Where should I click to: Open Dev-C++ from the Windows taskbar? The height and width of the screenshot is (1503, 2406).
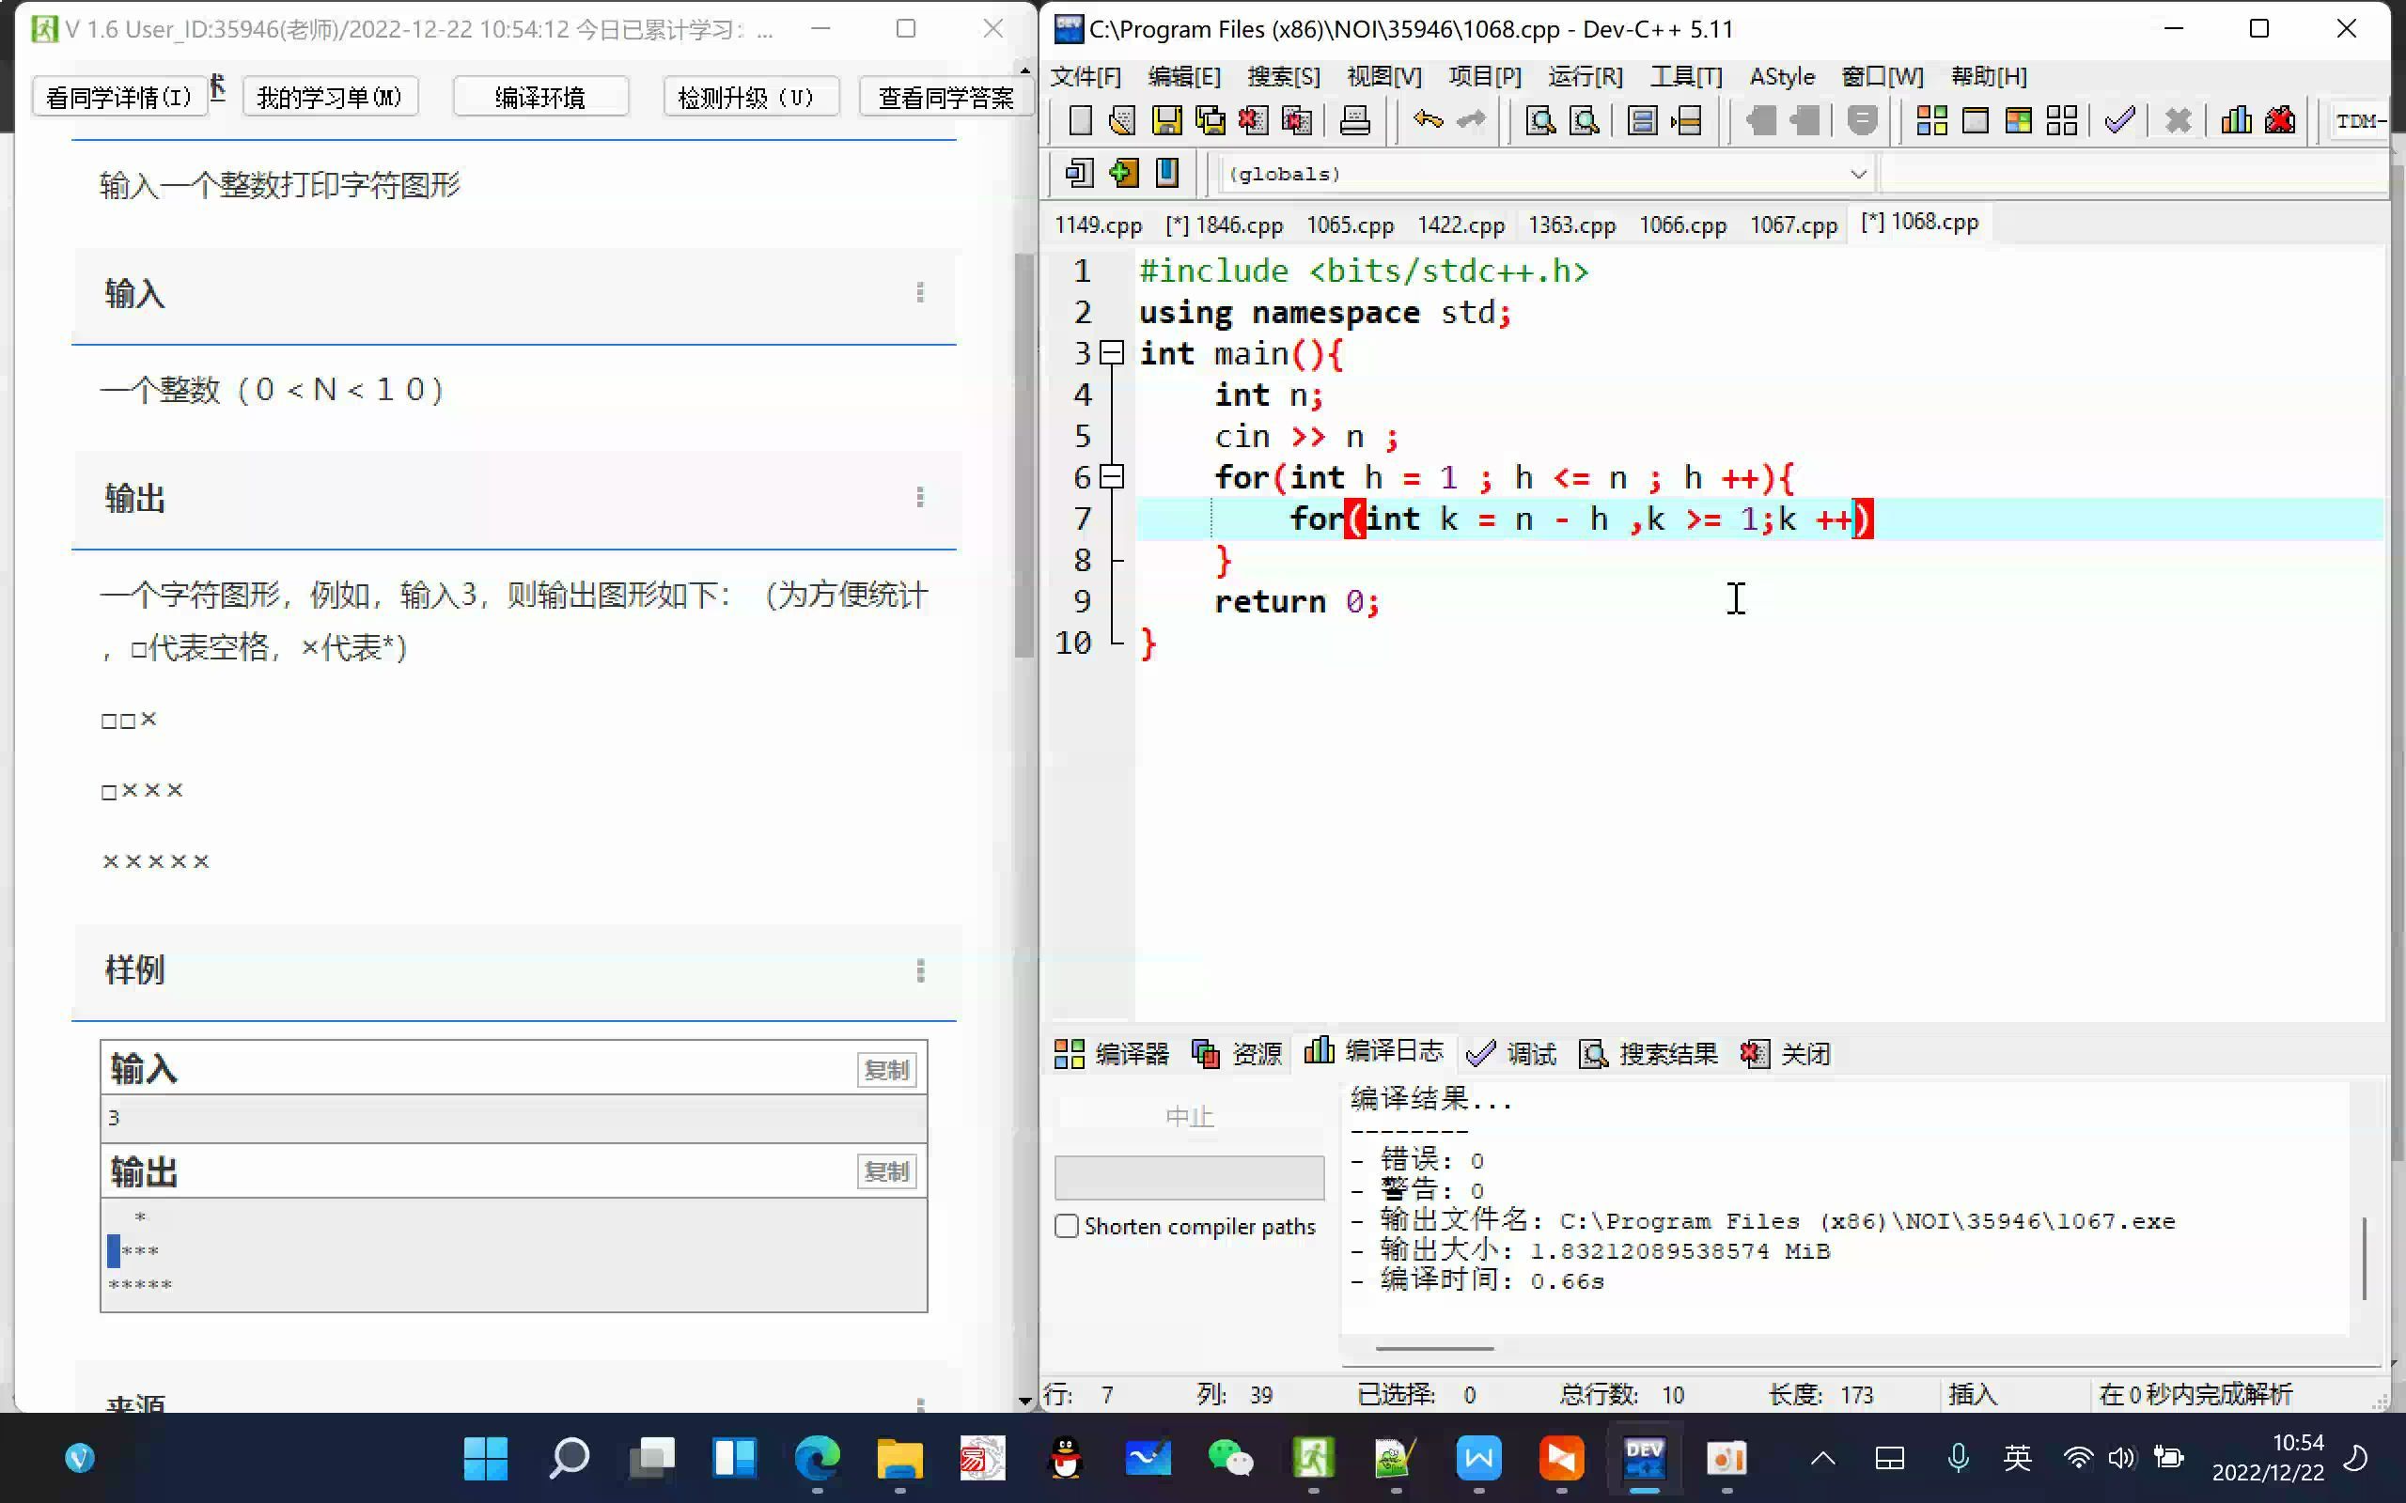tap(1644, 1458)
